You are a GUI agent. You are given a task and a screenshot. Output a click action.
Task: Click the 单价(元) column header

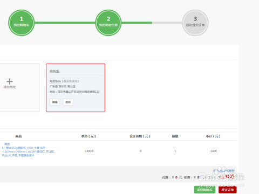pos(88,136)
